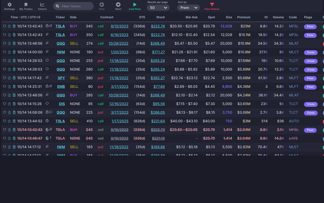Favorite the IWM 190 put row
This screenshot has width=324, height=203.
pyautogui.click(x=5, y=52)
